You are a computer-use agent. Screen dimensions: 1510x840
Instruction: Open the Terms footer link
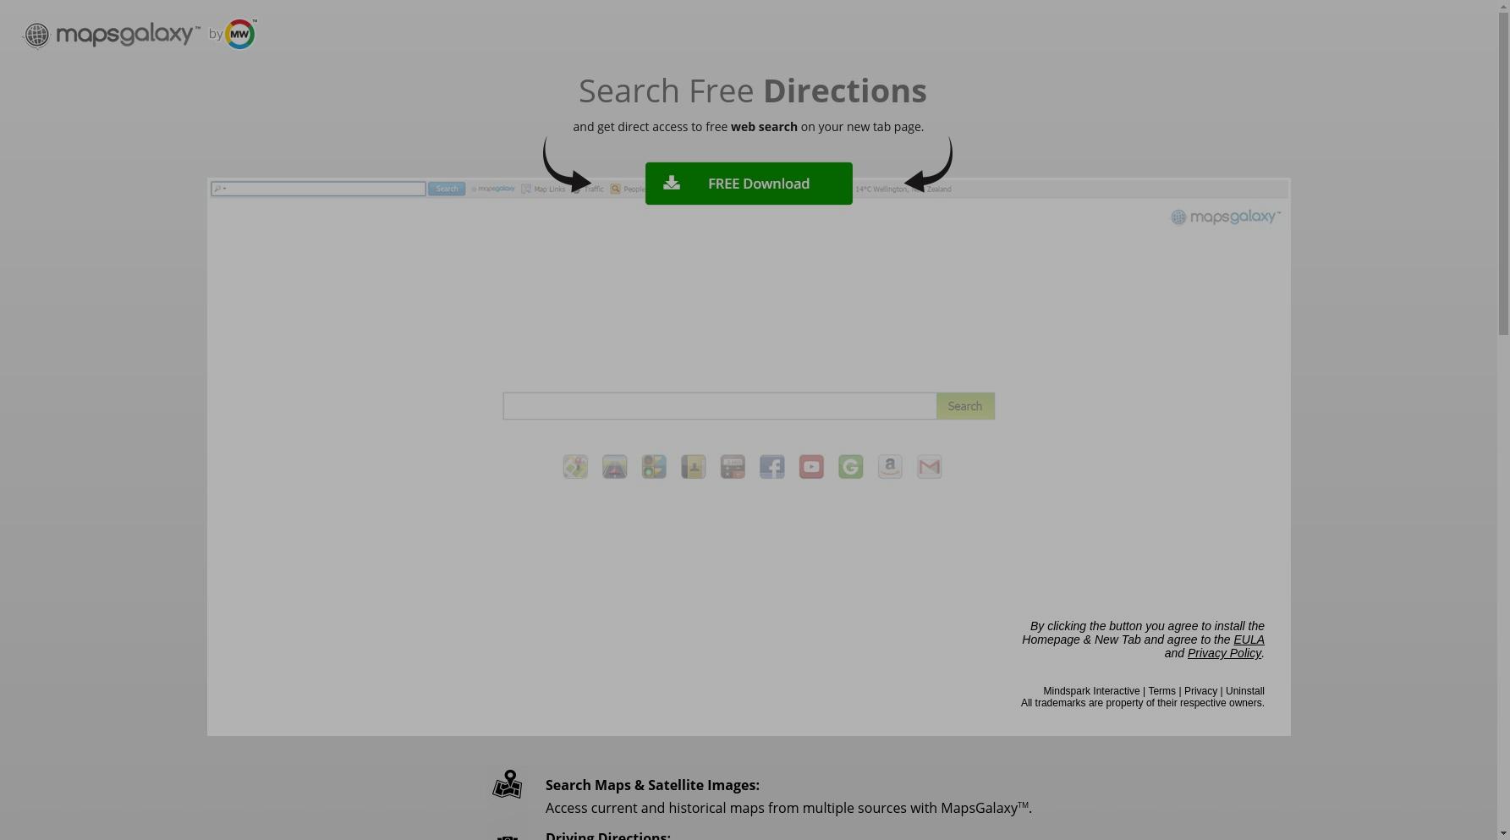(x=1161, y=691)
